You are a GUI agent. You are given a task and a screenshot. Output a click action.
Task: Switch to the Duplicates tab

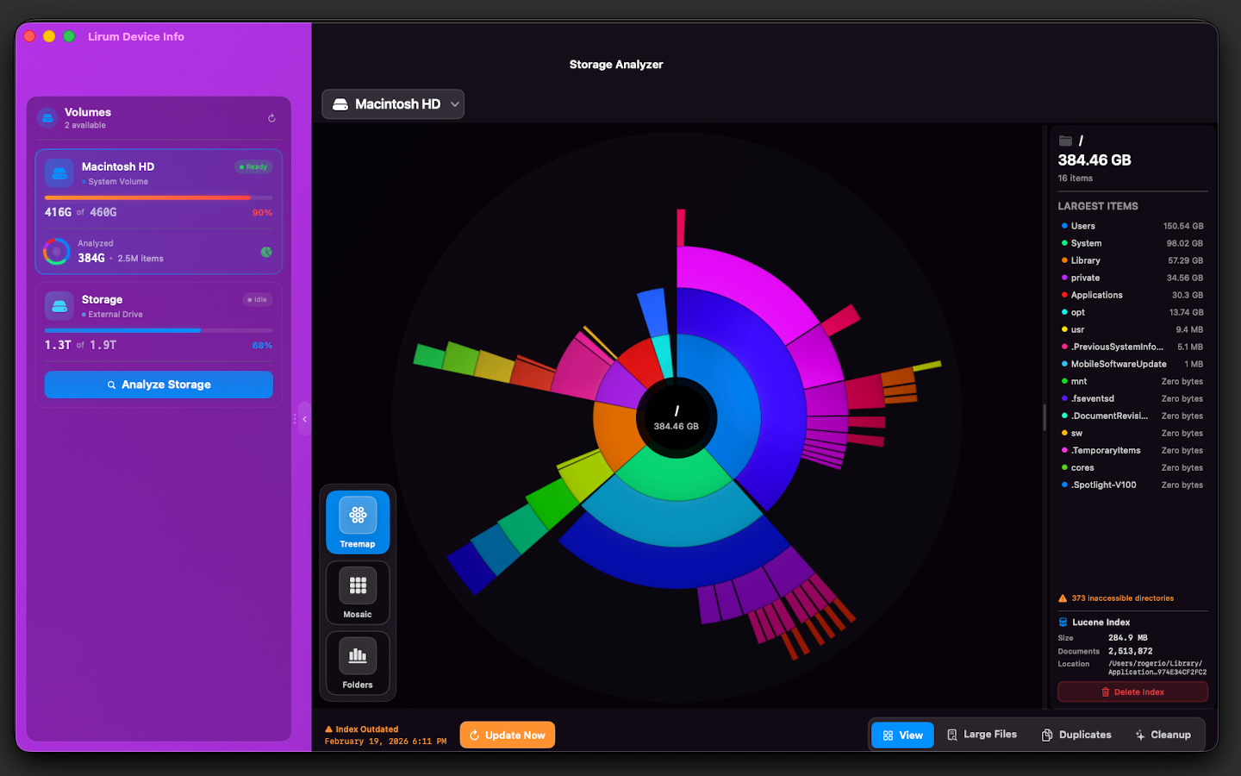pyautogui.click(x=1076, y=735)
